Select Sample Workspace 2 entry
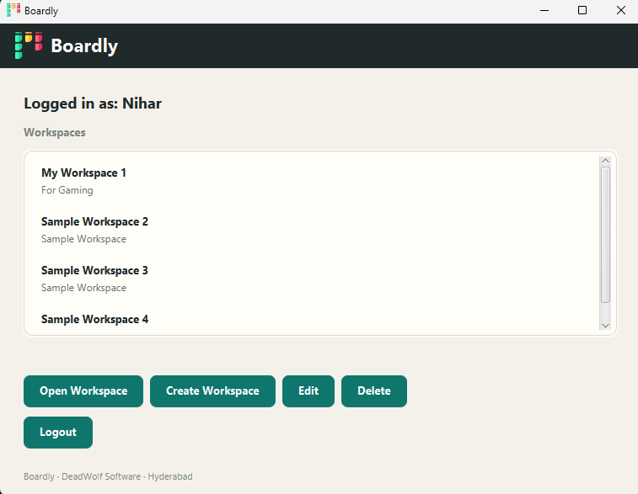This screenshot has width=638, height=494. 312,230
